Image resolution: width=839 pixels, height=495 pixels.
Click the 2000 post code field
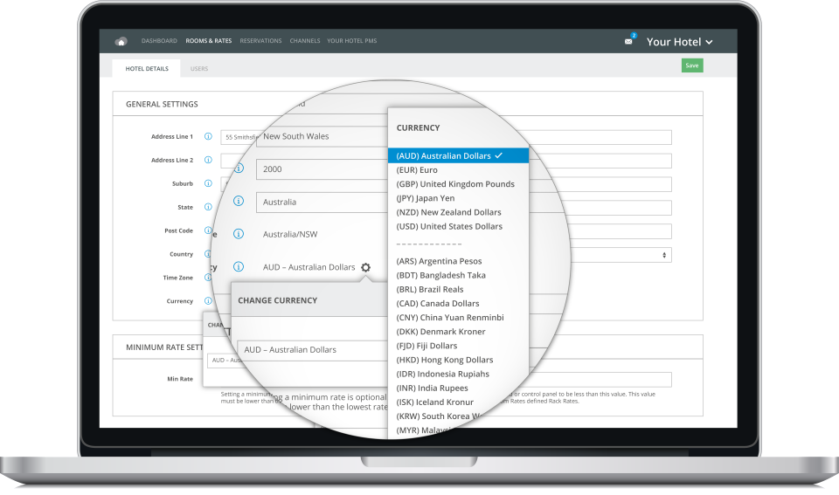coord(322,168)
